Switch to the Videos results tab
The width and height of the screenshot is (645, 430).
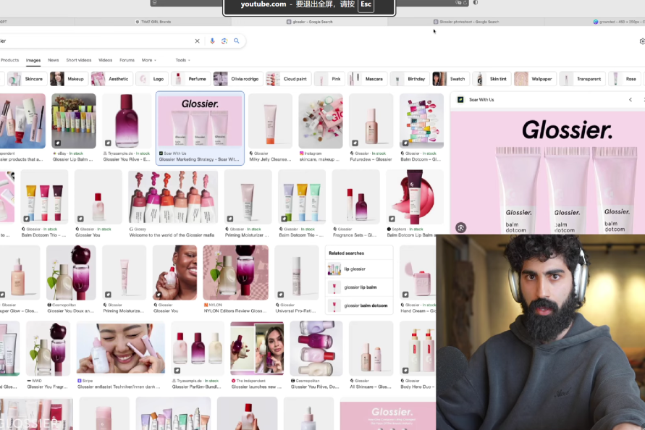click(105, 60)
